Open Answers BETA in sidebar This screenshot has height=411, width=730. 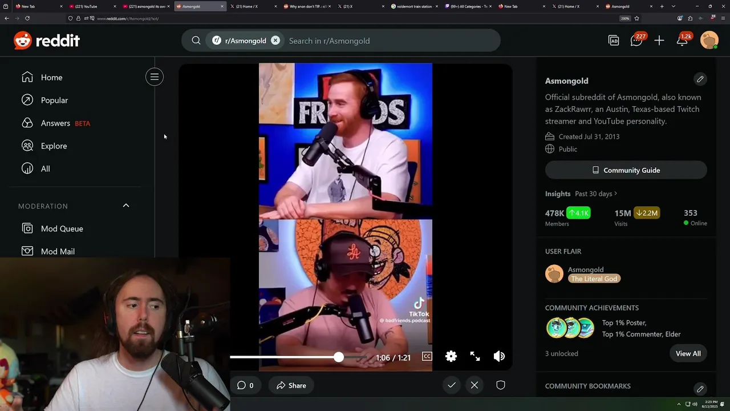click(65, 123)
